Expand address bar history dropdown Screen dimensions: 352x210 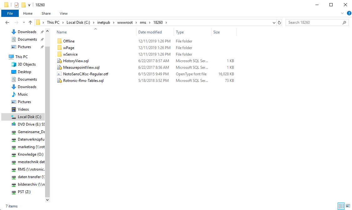274,22
